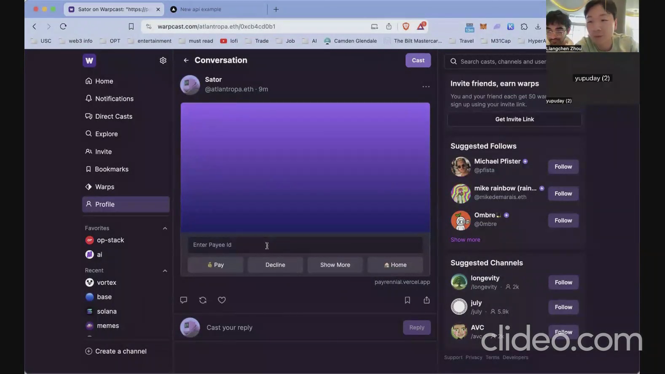Click the Home frame button
Image resolution: width=665 pixels, height=374 pixels.
pyautogui.click(x=395, y=265)
